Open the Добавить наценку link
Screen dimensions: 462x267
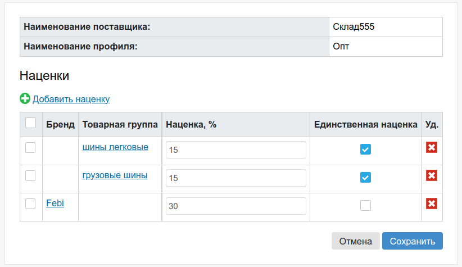[71, 99]
